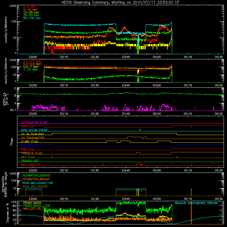Select the 12-25 keV legend label
This screenshot has height=227, width=227.
tap(31, 12)
